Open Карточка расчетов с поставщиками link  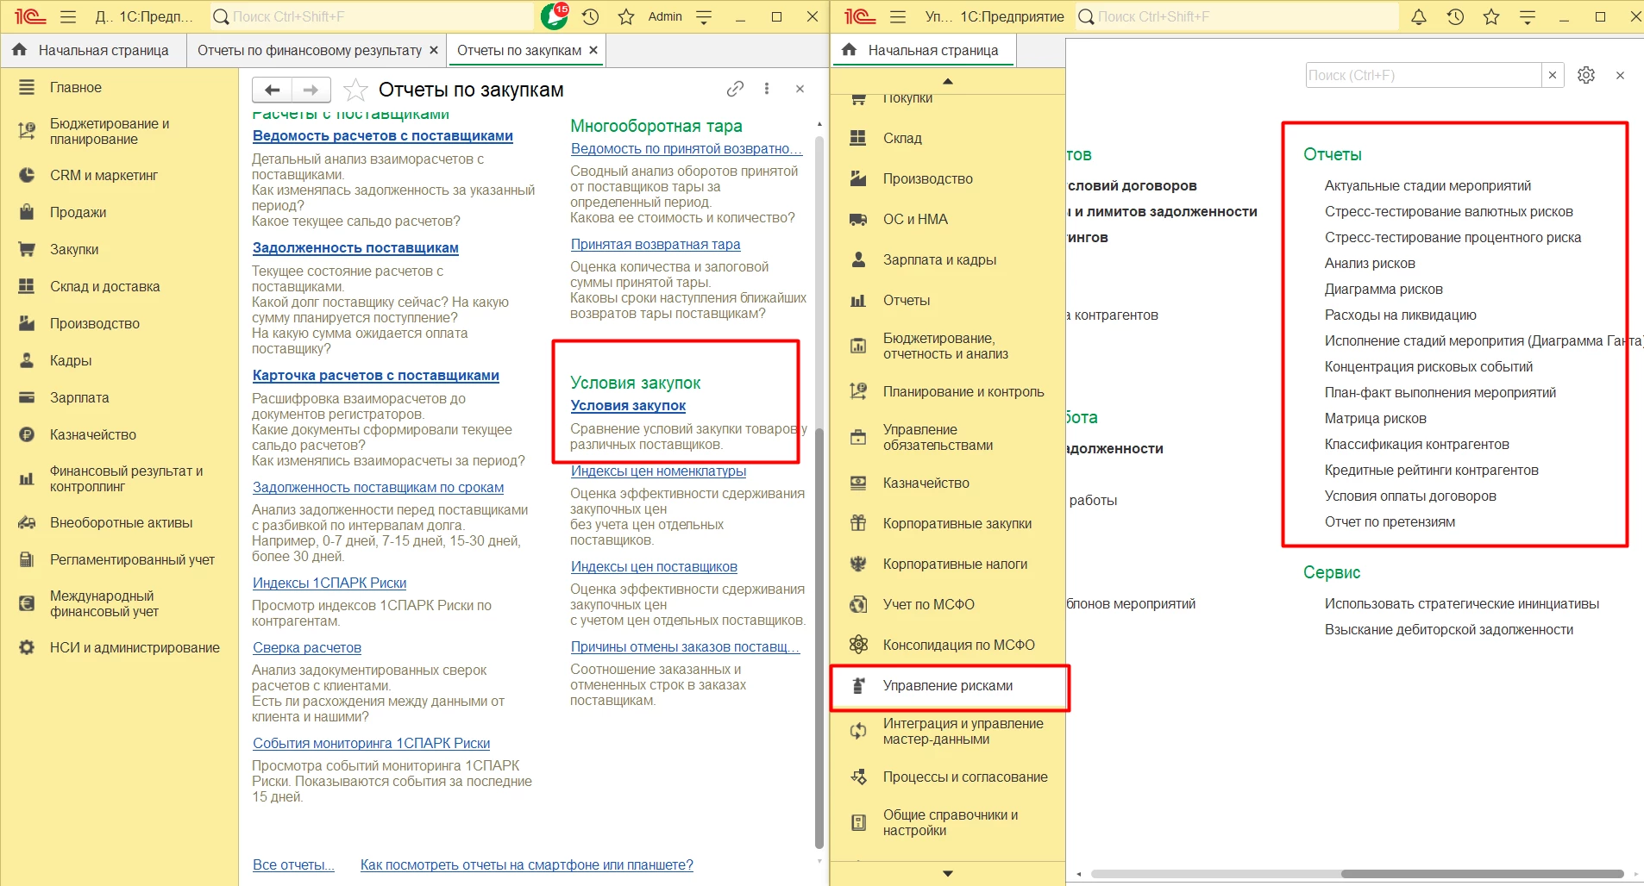(x=376, y=375)
